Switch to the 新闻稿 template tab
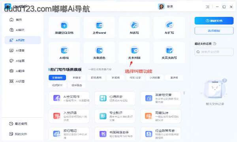Screen dimensions: 237x142 116,78
